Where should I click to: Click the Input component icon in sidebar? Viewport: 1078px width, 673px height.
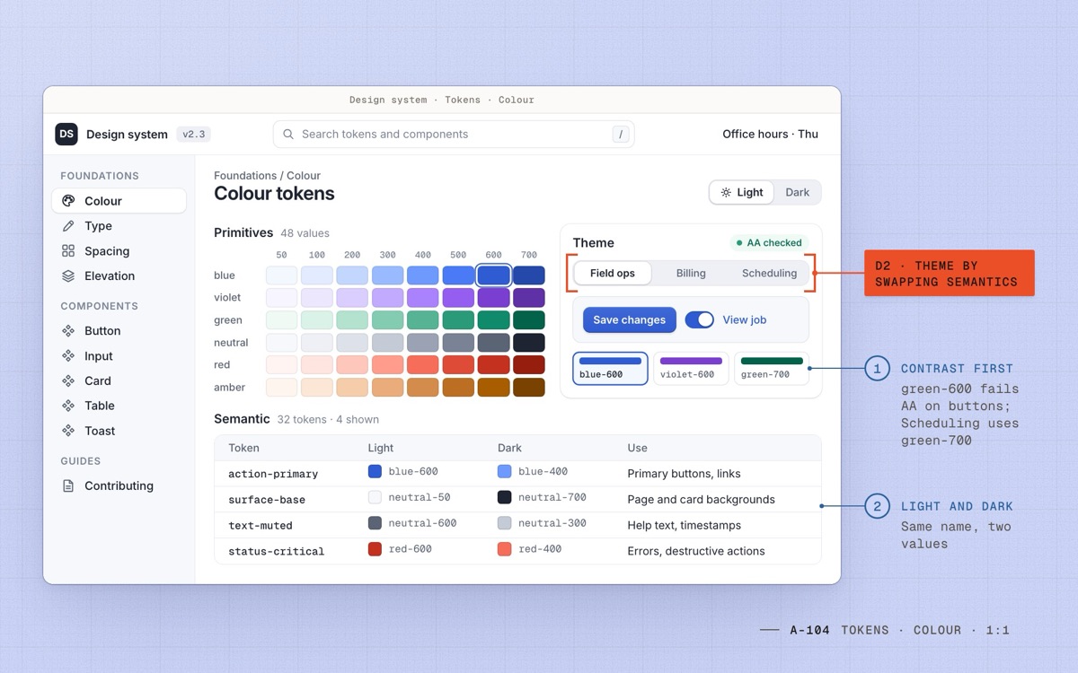pos(68,356)
